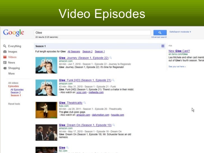Switch to Images search results
The image size is (204, 153).
[x=13, y=52]
